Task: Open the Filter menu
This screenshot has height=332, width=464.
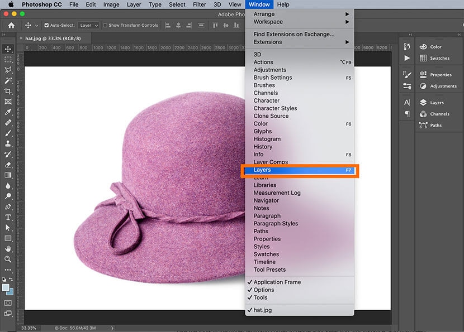Action: coord(200,4)
